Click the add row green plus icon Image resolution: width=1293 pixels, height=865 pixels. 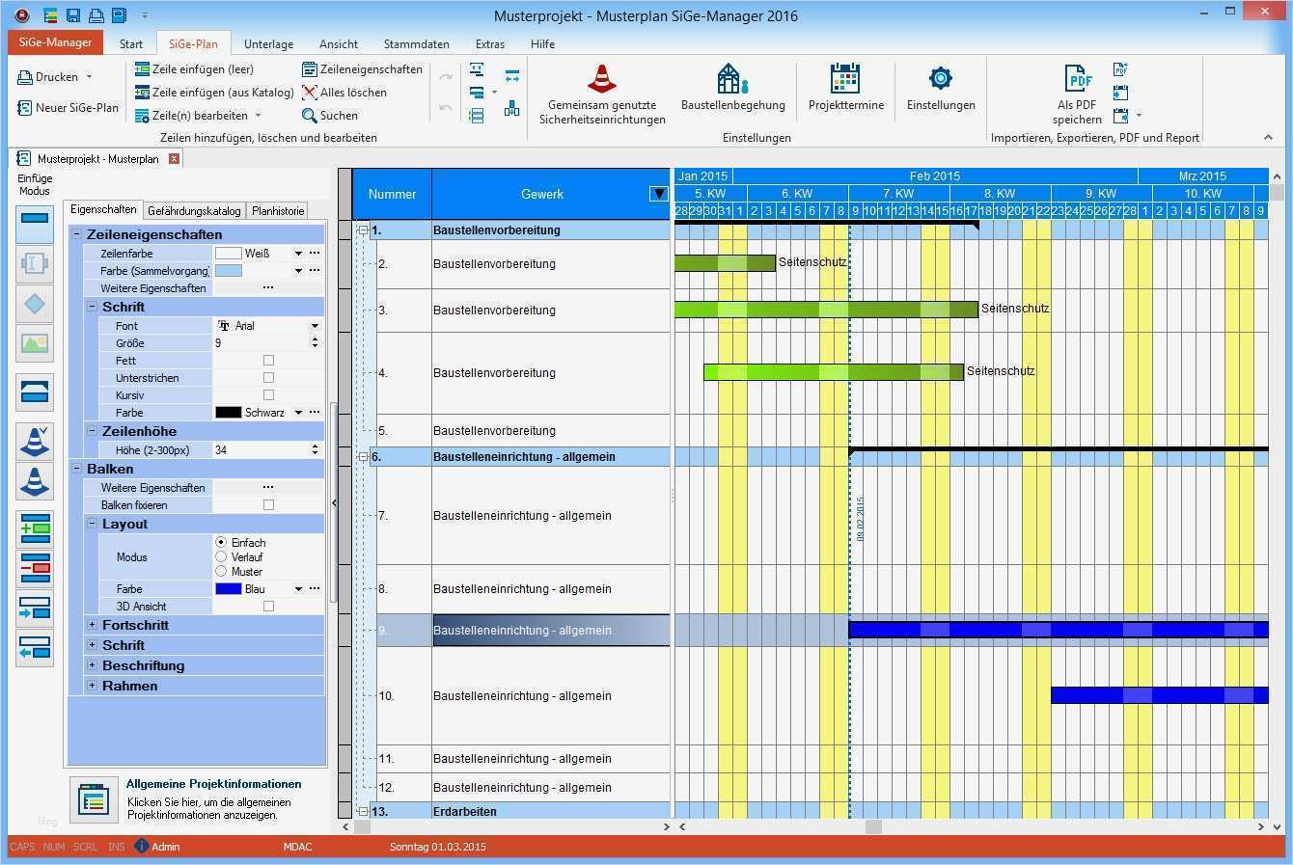(35, 528)
